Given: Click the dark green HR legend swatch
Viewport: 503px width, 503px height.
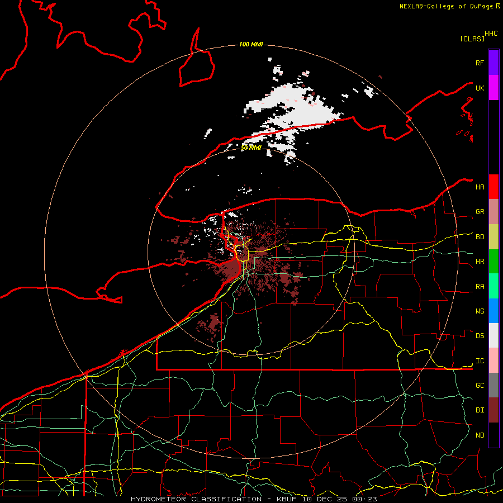Looking at the screenshot, I should tap(493, 262).
